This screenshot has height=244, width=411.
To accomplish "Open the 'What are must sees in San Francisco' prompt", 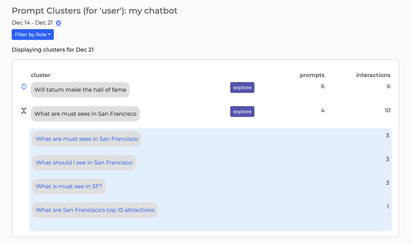I will [86, 139].
